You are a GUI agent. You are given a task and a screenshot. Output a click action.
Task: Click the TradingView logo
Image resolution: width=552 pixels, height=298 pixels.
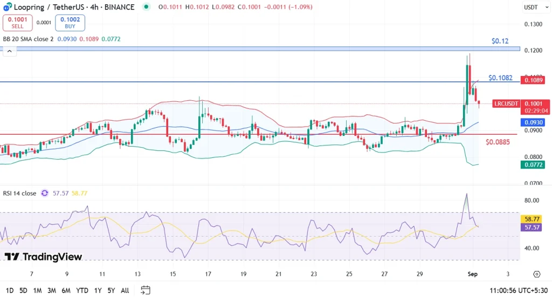tap(43, 257)
